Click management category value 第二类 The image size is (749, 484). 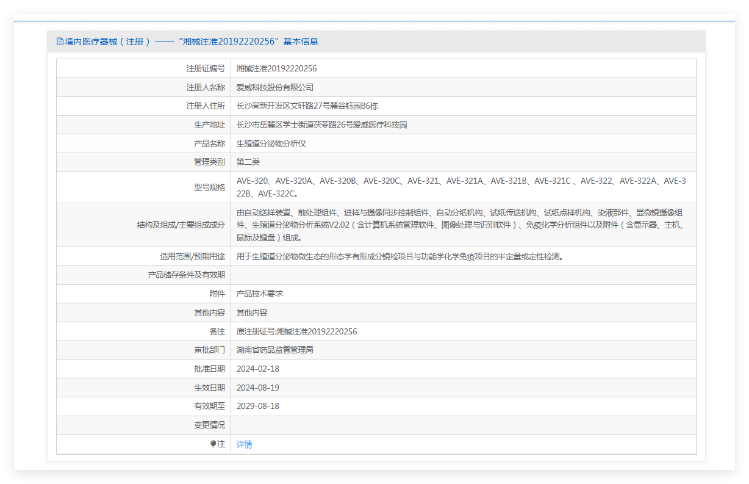248,162
